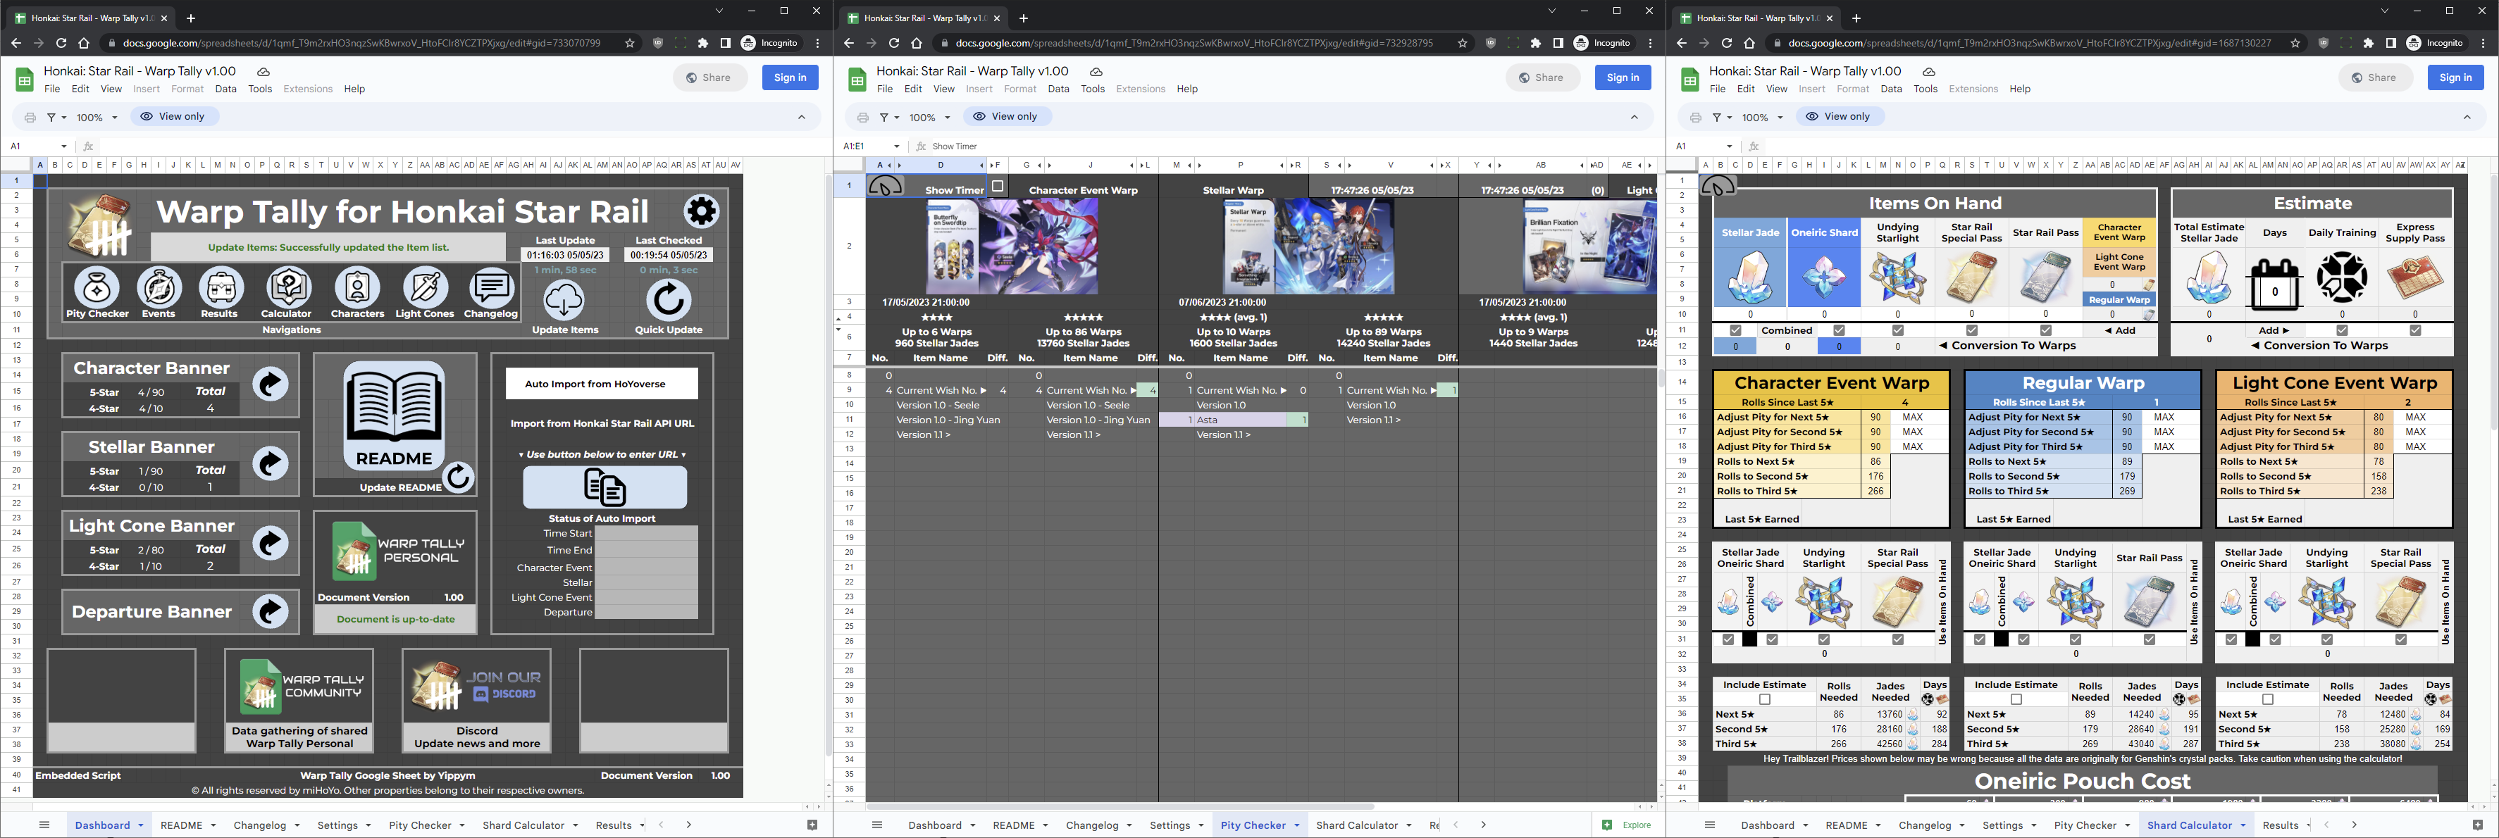This screenshot has width=2499, height=838.
Task: Check Include Estimate under Regular Warp
Action: [x=2016, y=699]
